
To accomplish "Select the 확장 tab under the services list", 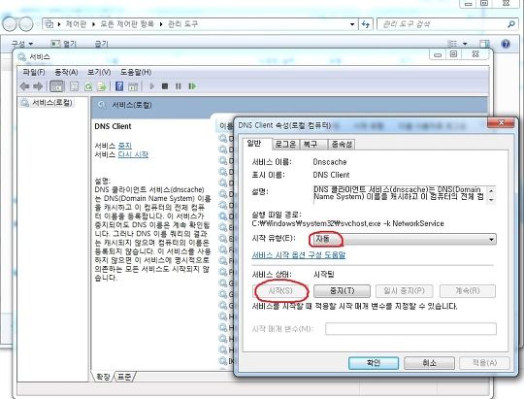I will (x=103, y=377).
